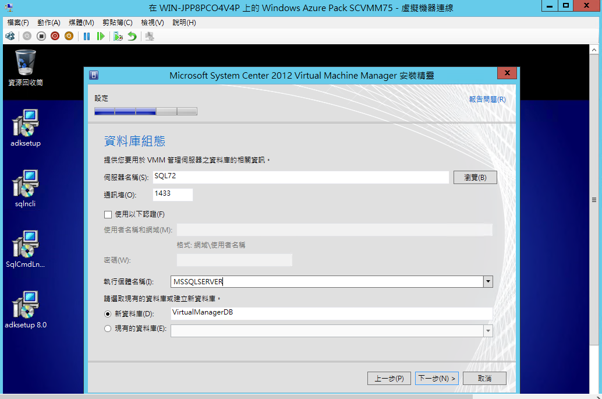Click the 格式: 網域\使用者名稱 hint text
Screen dimensions: 602x399
point(211,245)
